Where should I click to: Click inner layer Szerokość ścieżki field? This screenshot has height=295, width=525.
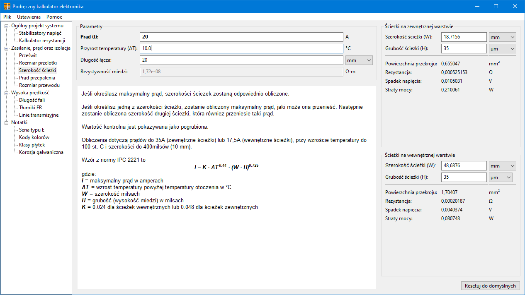(464, 165)
